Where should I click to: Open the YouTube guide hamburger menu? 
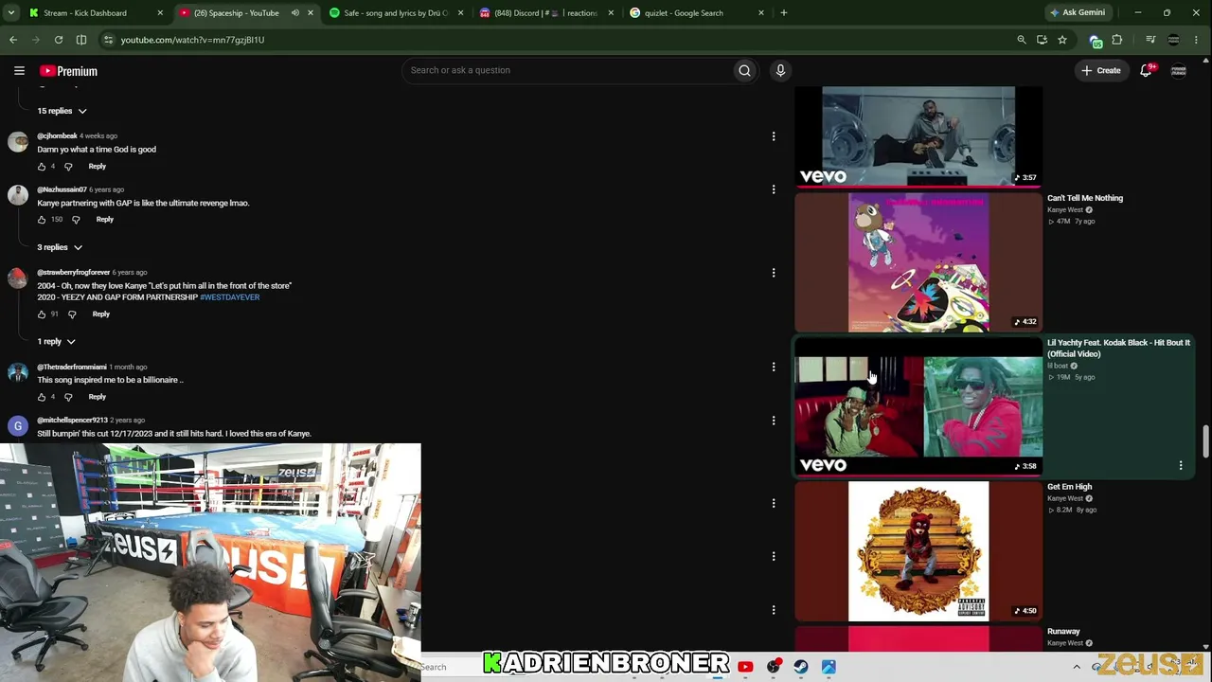pyautogui.click(x=19, y=71)
